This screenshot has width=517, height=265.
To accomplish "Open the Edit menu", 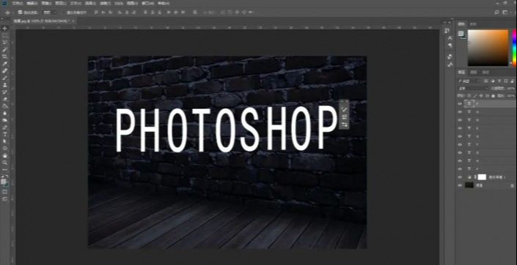I will pos(32,3).
